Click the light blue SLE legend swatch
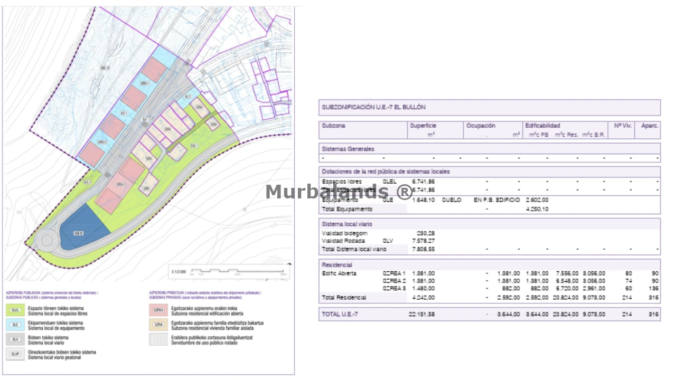Image resolution: width=676 pixels, height=380 pixels. (x=15, y=325)
